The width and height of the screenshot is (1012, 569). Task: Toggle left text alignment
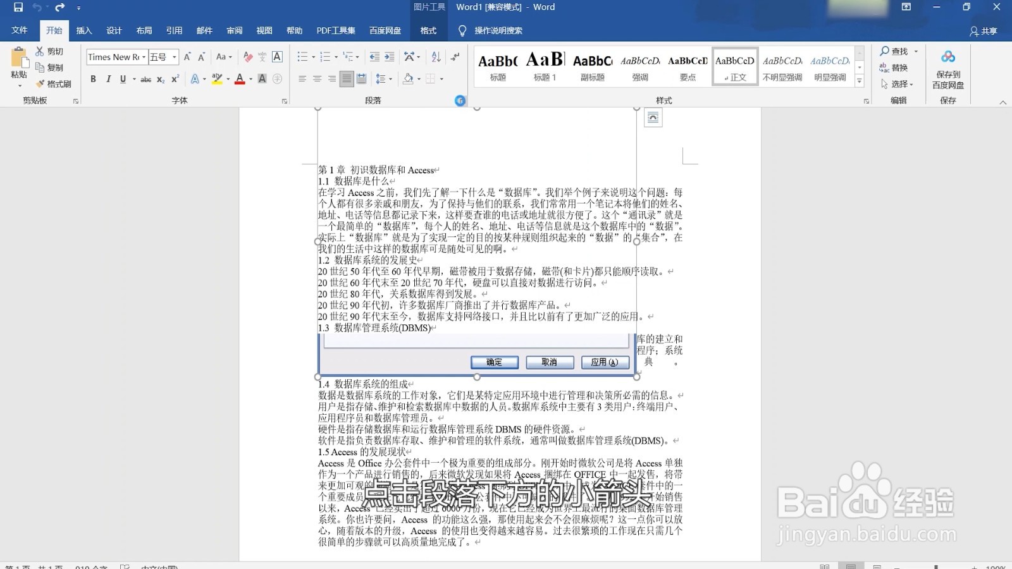click(302, 79)
